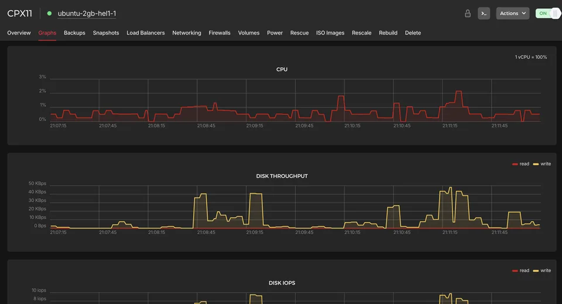Toggle write series in Disk Throughput legend

(542, 164)
